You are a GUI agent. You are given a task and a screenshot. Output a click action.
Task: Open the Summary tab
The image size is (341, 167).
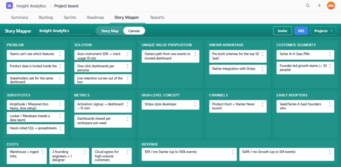click(x=19, y=18)
